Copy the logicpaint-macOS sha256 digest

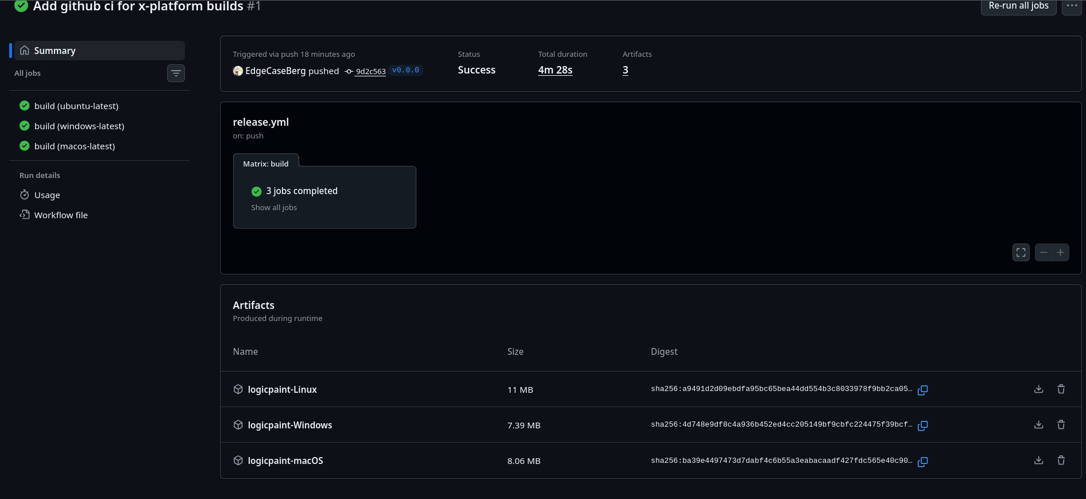pos(922,462)
